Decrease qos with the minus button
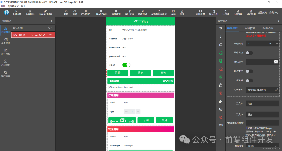282x151 pixels. tap(126, 112)
